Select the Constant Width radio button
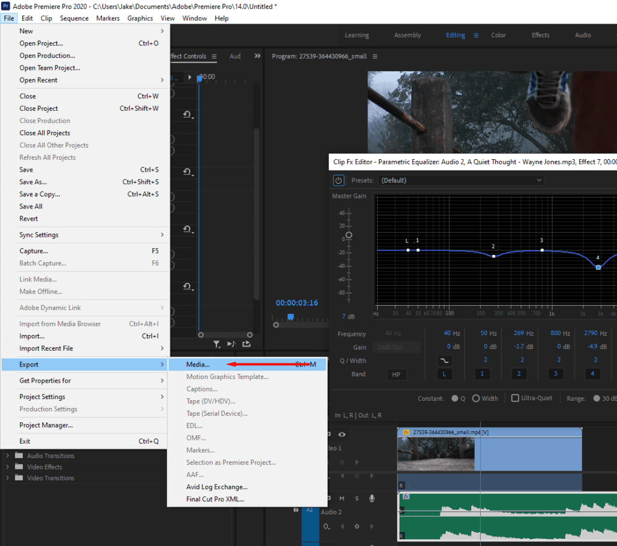The height and width of the screenshot is (546, 617). (476, 398)
